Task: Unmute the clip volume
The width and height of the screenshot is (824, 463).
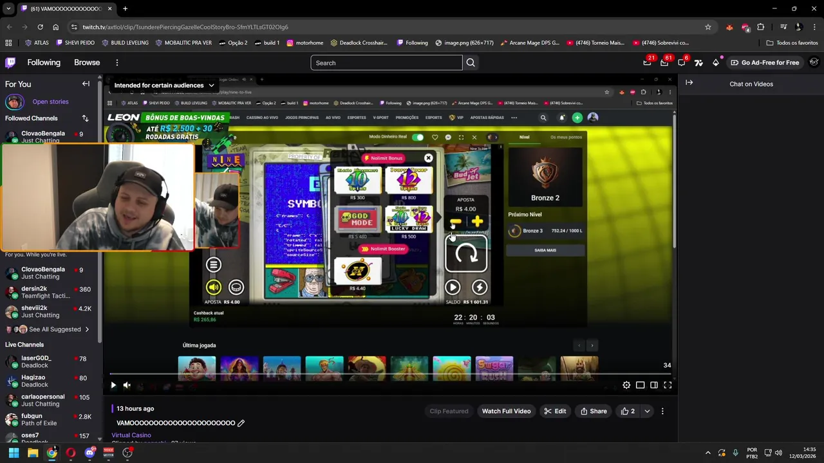Action: [127, 385]
